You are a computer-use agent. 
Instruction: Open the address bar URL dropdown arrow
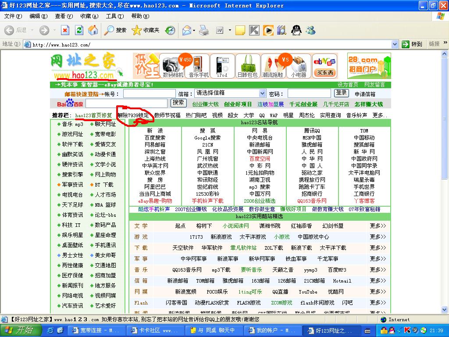(x=394, y=44)
